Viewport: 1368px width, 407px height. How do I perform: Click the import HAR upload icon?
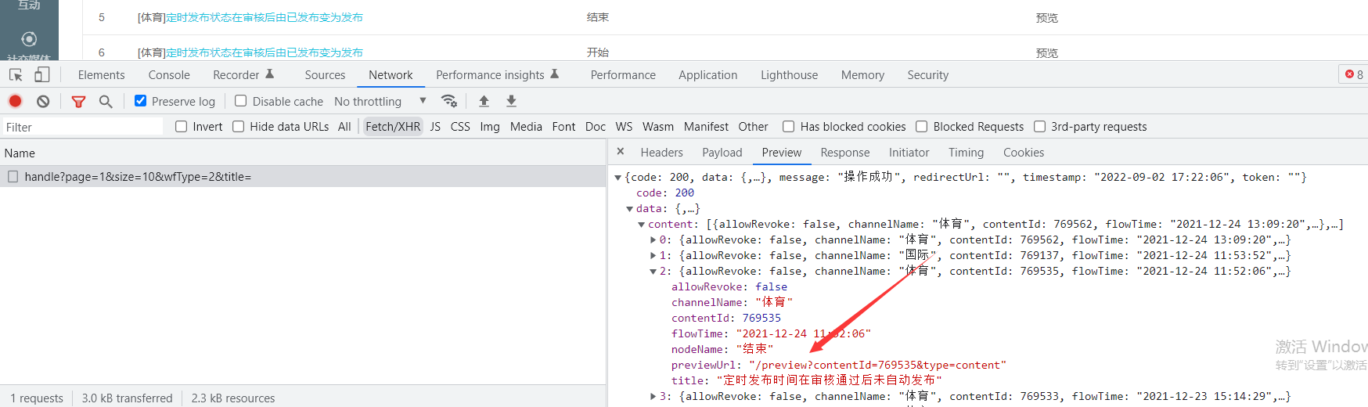click(x=484, y=101)
